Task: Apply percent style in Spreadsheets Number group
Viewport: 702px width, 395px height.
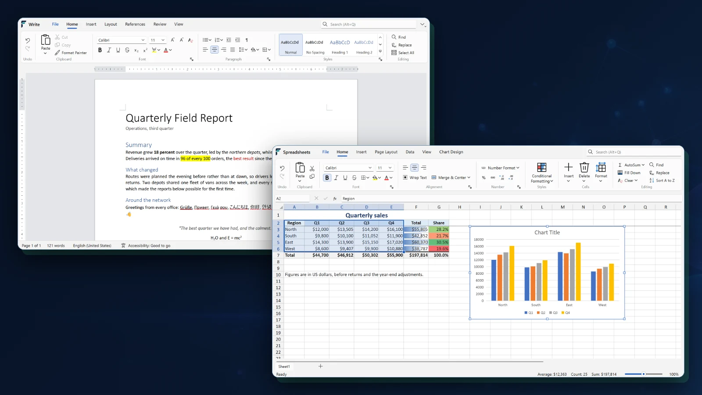Action: (484, 178)
